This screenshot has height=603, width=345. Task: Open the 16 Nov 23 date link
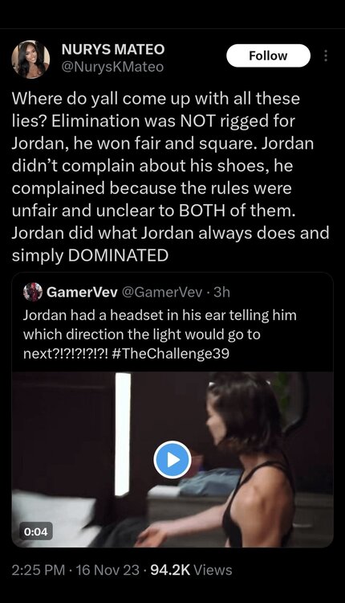(108, 569)
